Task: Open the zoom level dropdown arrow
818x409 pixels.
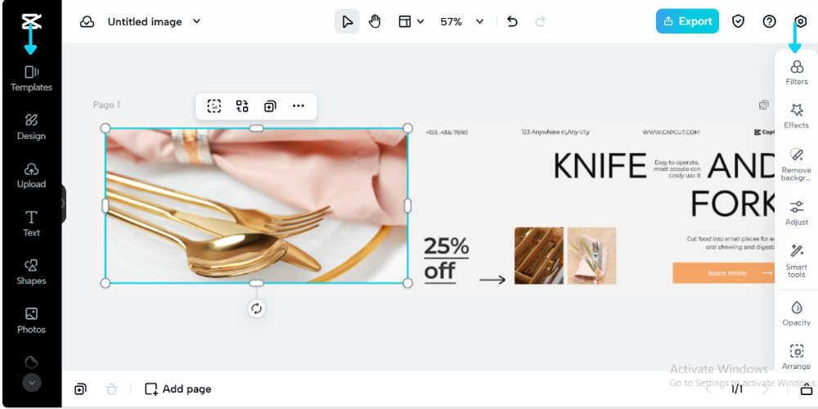Action: [480, 21]
